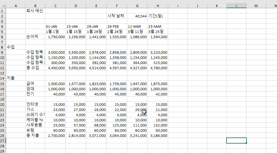Select the 15-JAN date header cell
This screenshot has width=277, height=153.
(x=76, y=27)
